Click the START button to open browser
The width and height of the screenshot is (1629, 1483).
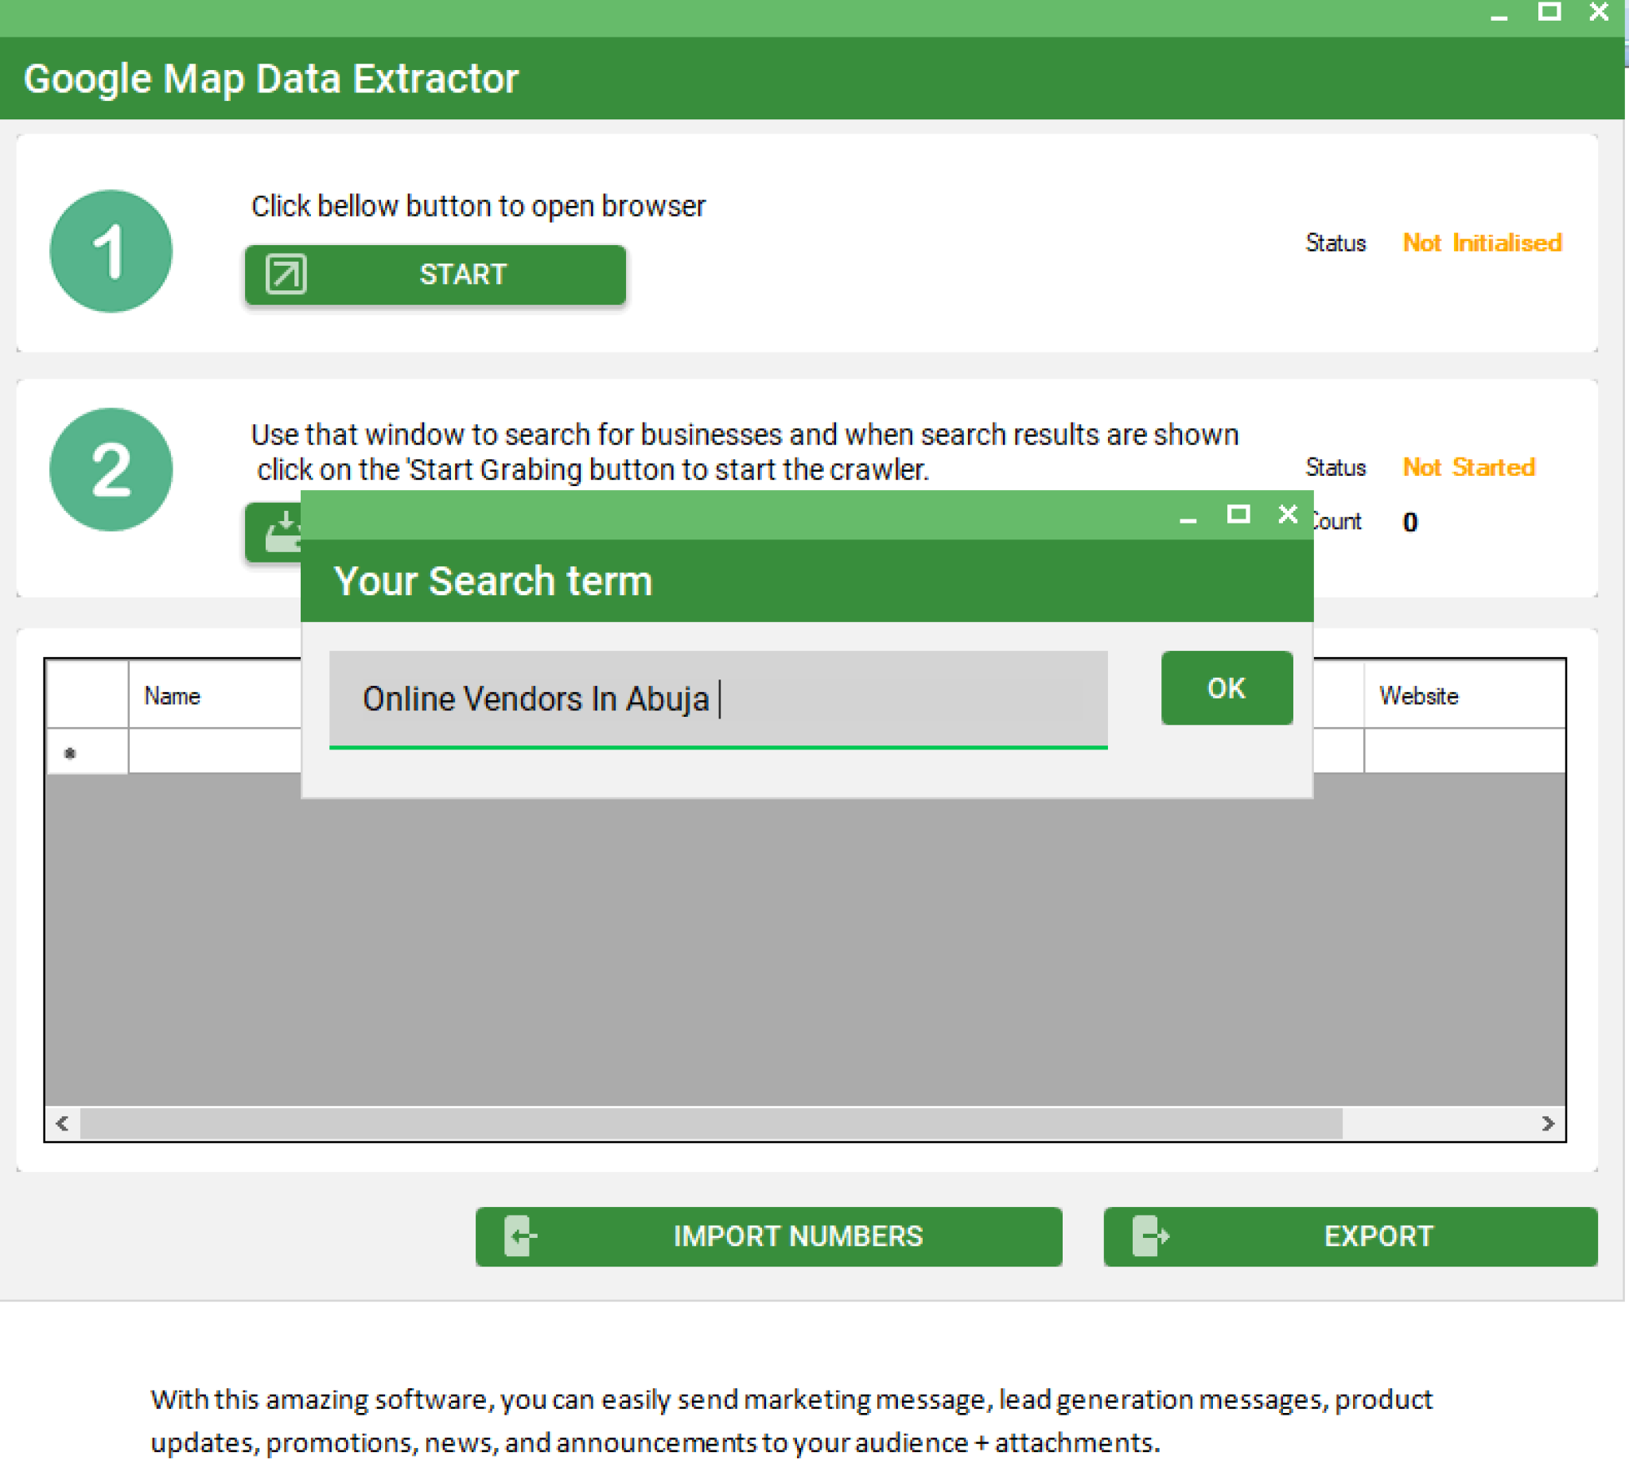pos(461,274)
